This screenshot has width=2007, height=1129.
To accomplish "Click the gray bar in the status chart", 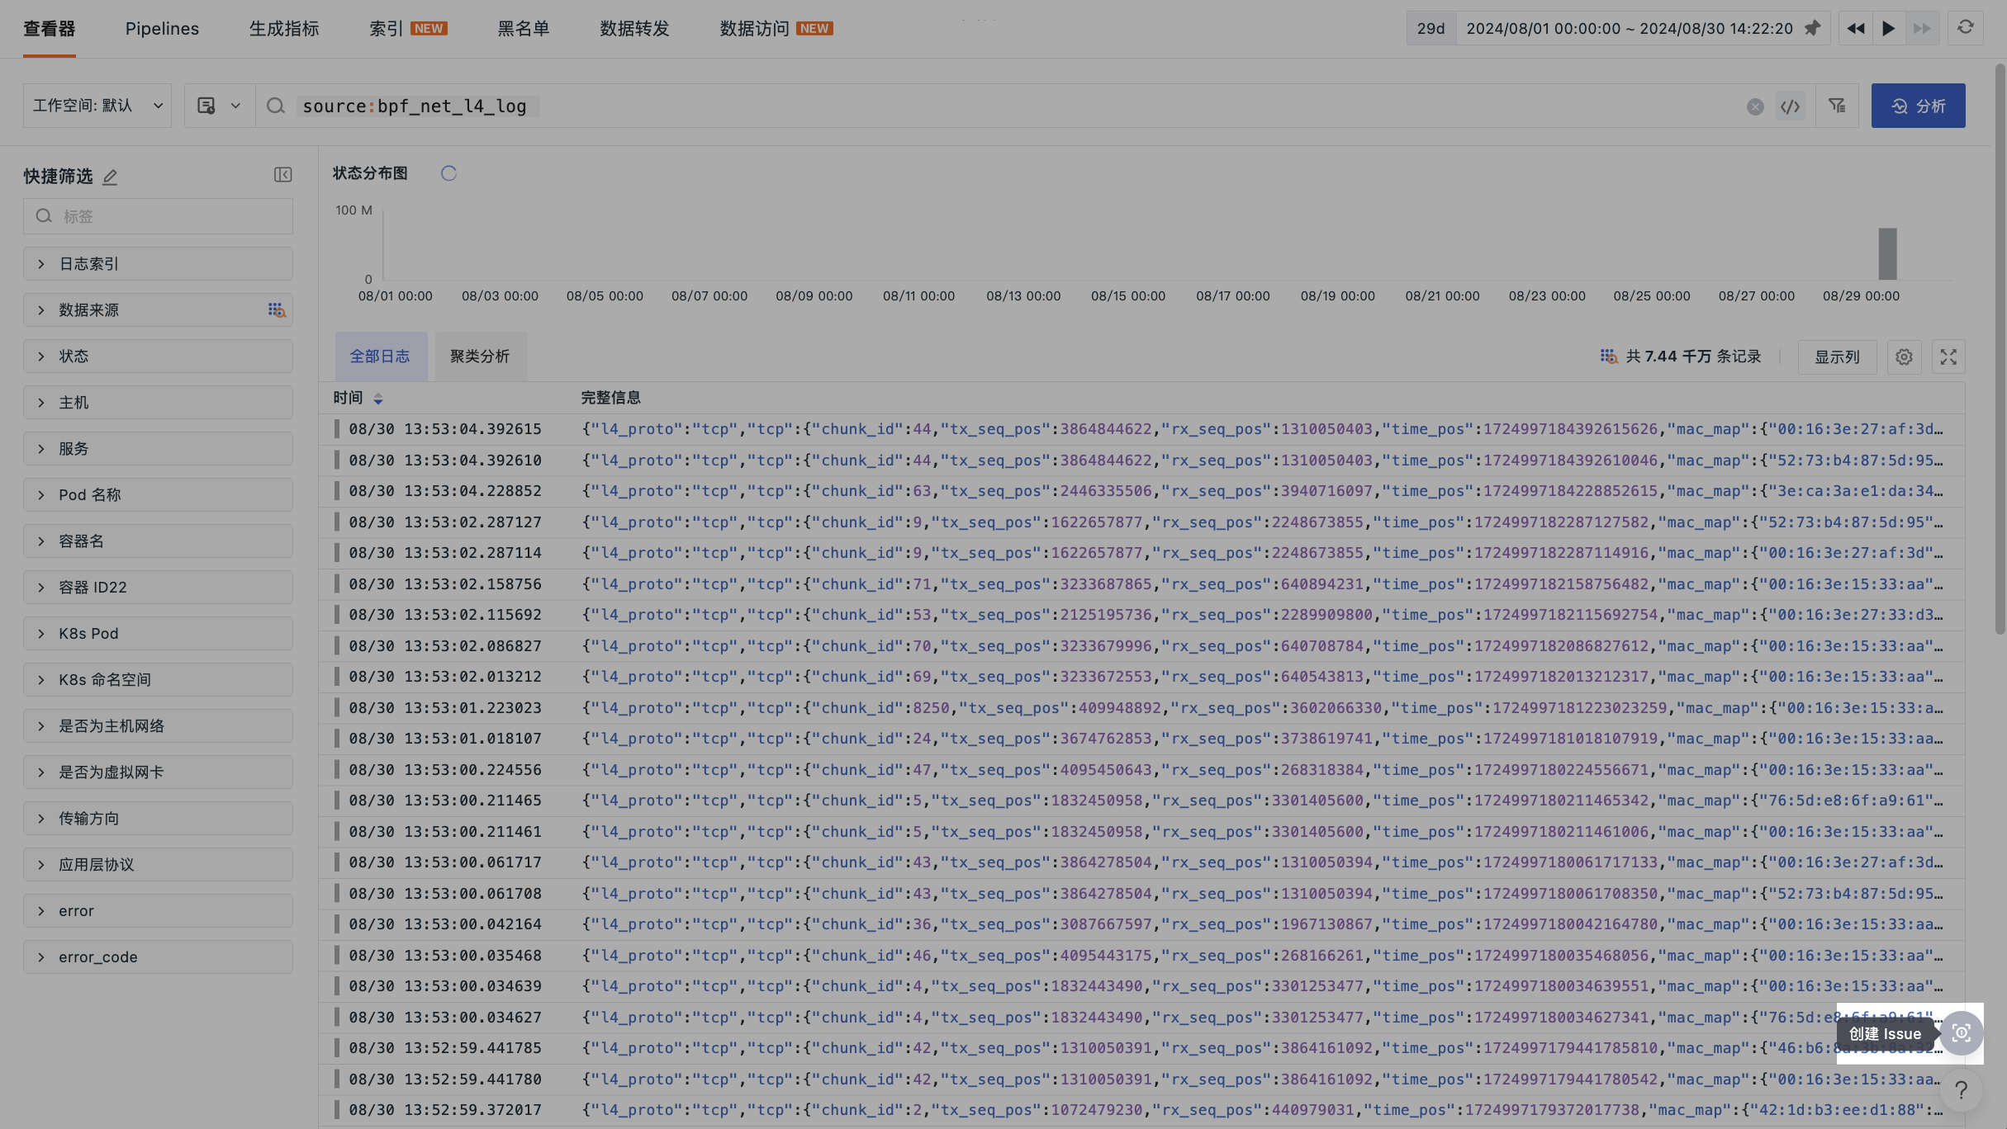I will click(1887, 253).
